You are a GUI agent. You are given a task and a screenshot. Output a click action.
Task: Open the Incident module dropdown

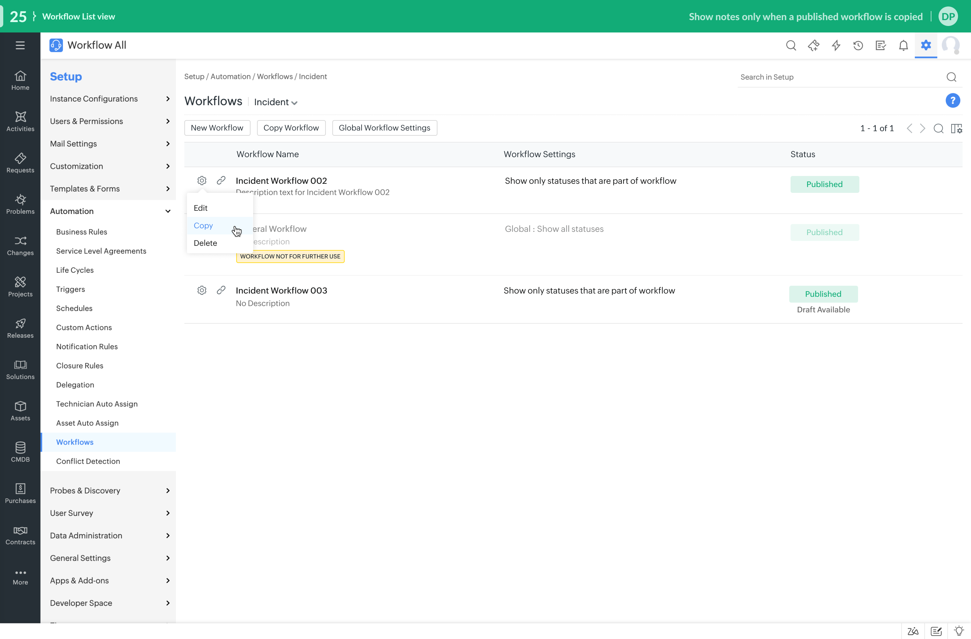click(x=276, y=102)
